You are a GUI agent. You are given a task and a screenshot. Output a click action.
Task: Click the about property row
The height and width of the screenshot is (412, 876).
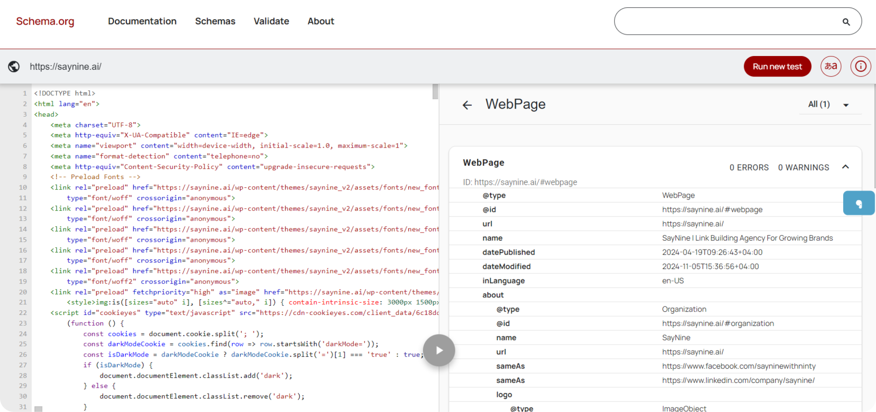(655, 295)
